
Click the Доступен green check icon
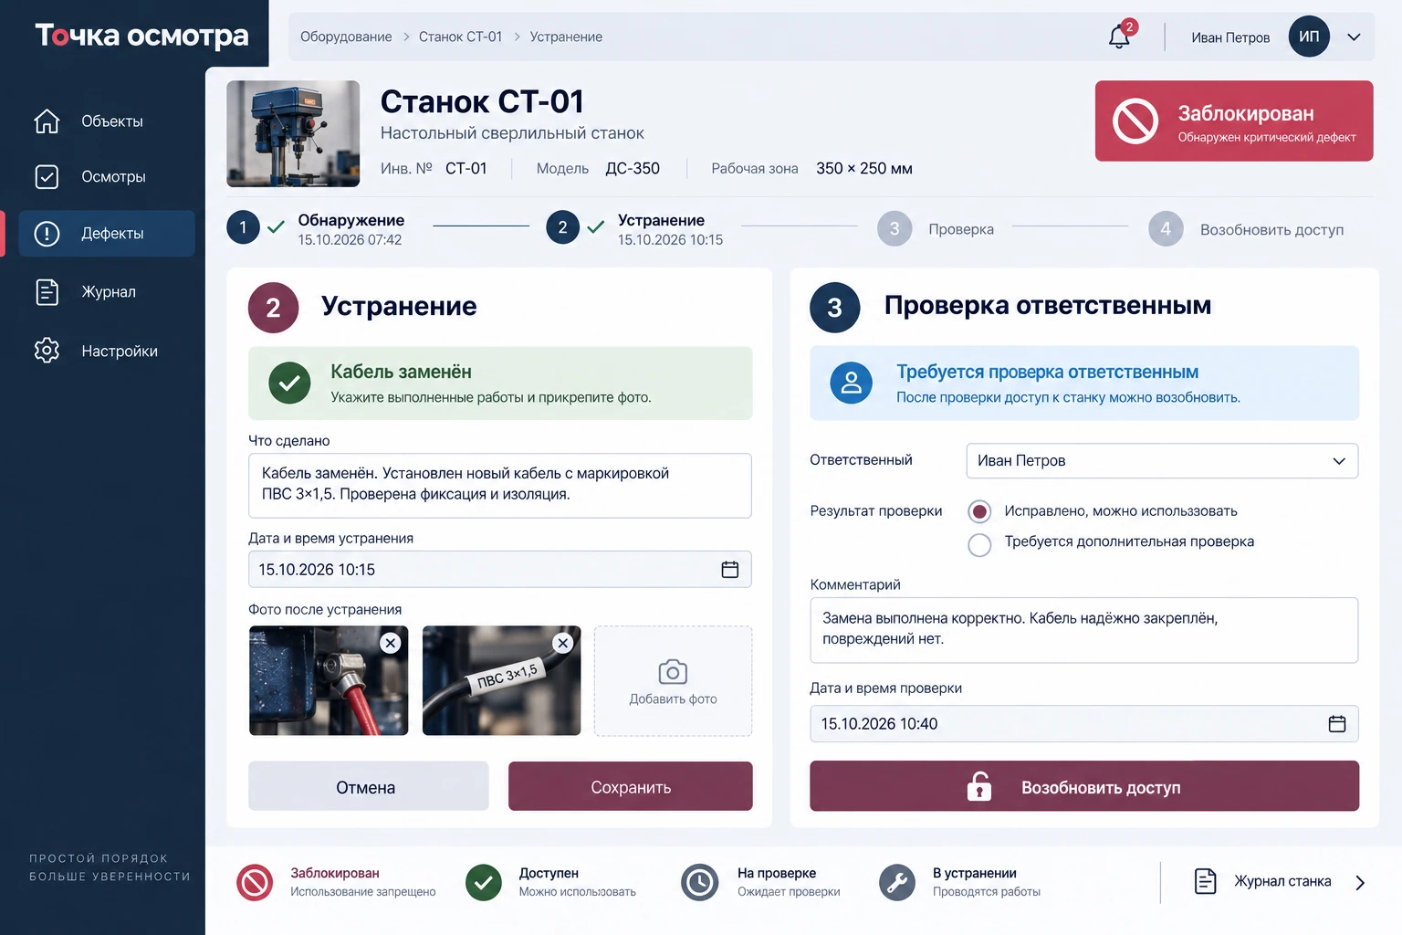click(484, 883)
